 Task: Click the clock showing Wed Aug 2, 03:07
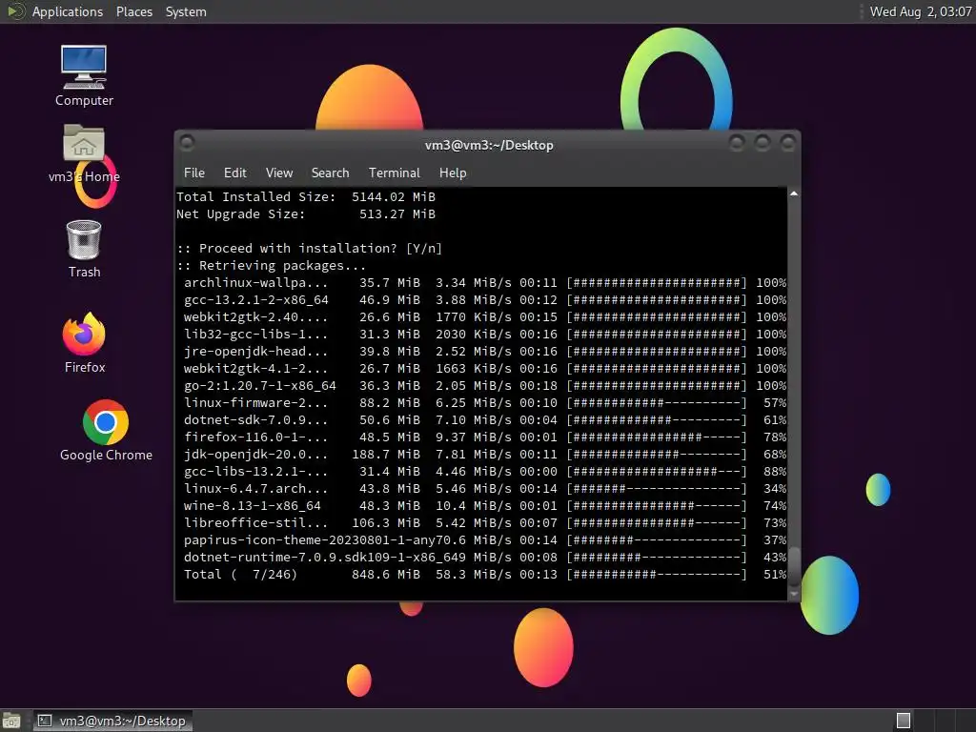click(921, 11)
